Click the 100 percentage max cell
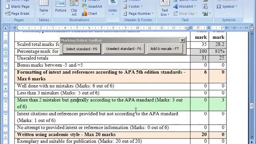The height and width of the screenshot is (144, 256). (x=200, y=51)
